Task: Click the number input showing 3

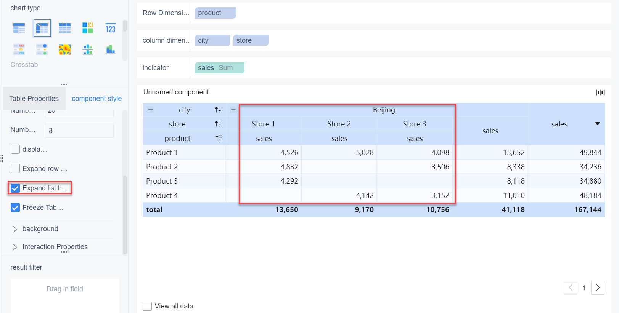Action: tap(79, 130)
